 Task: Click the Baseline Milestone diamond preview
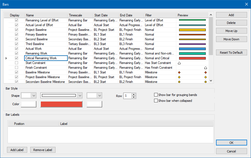(x=179, y=72)
